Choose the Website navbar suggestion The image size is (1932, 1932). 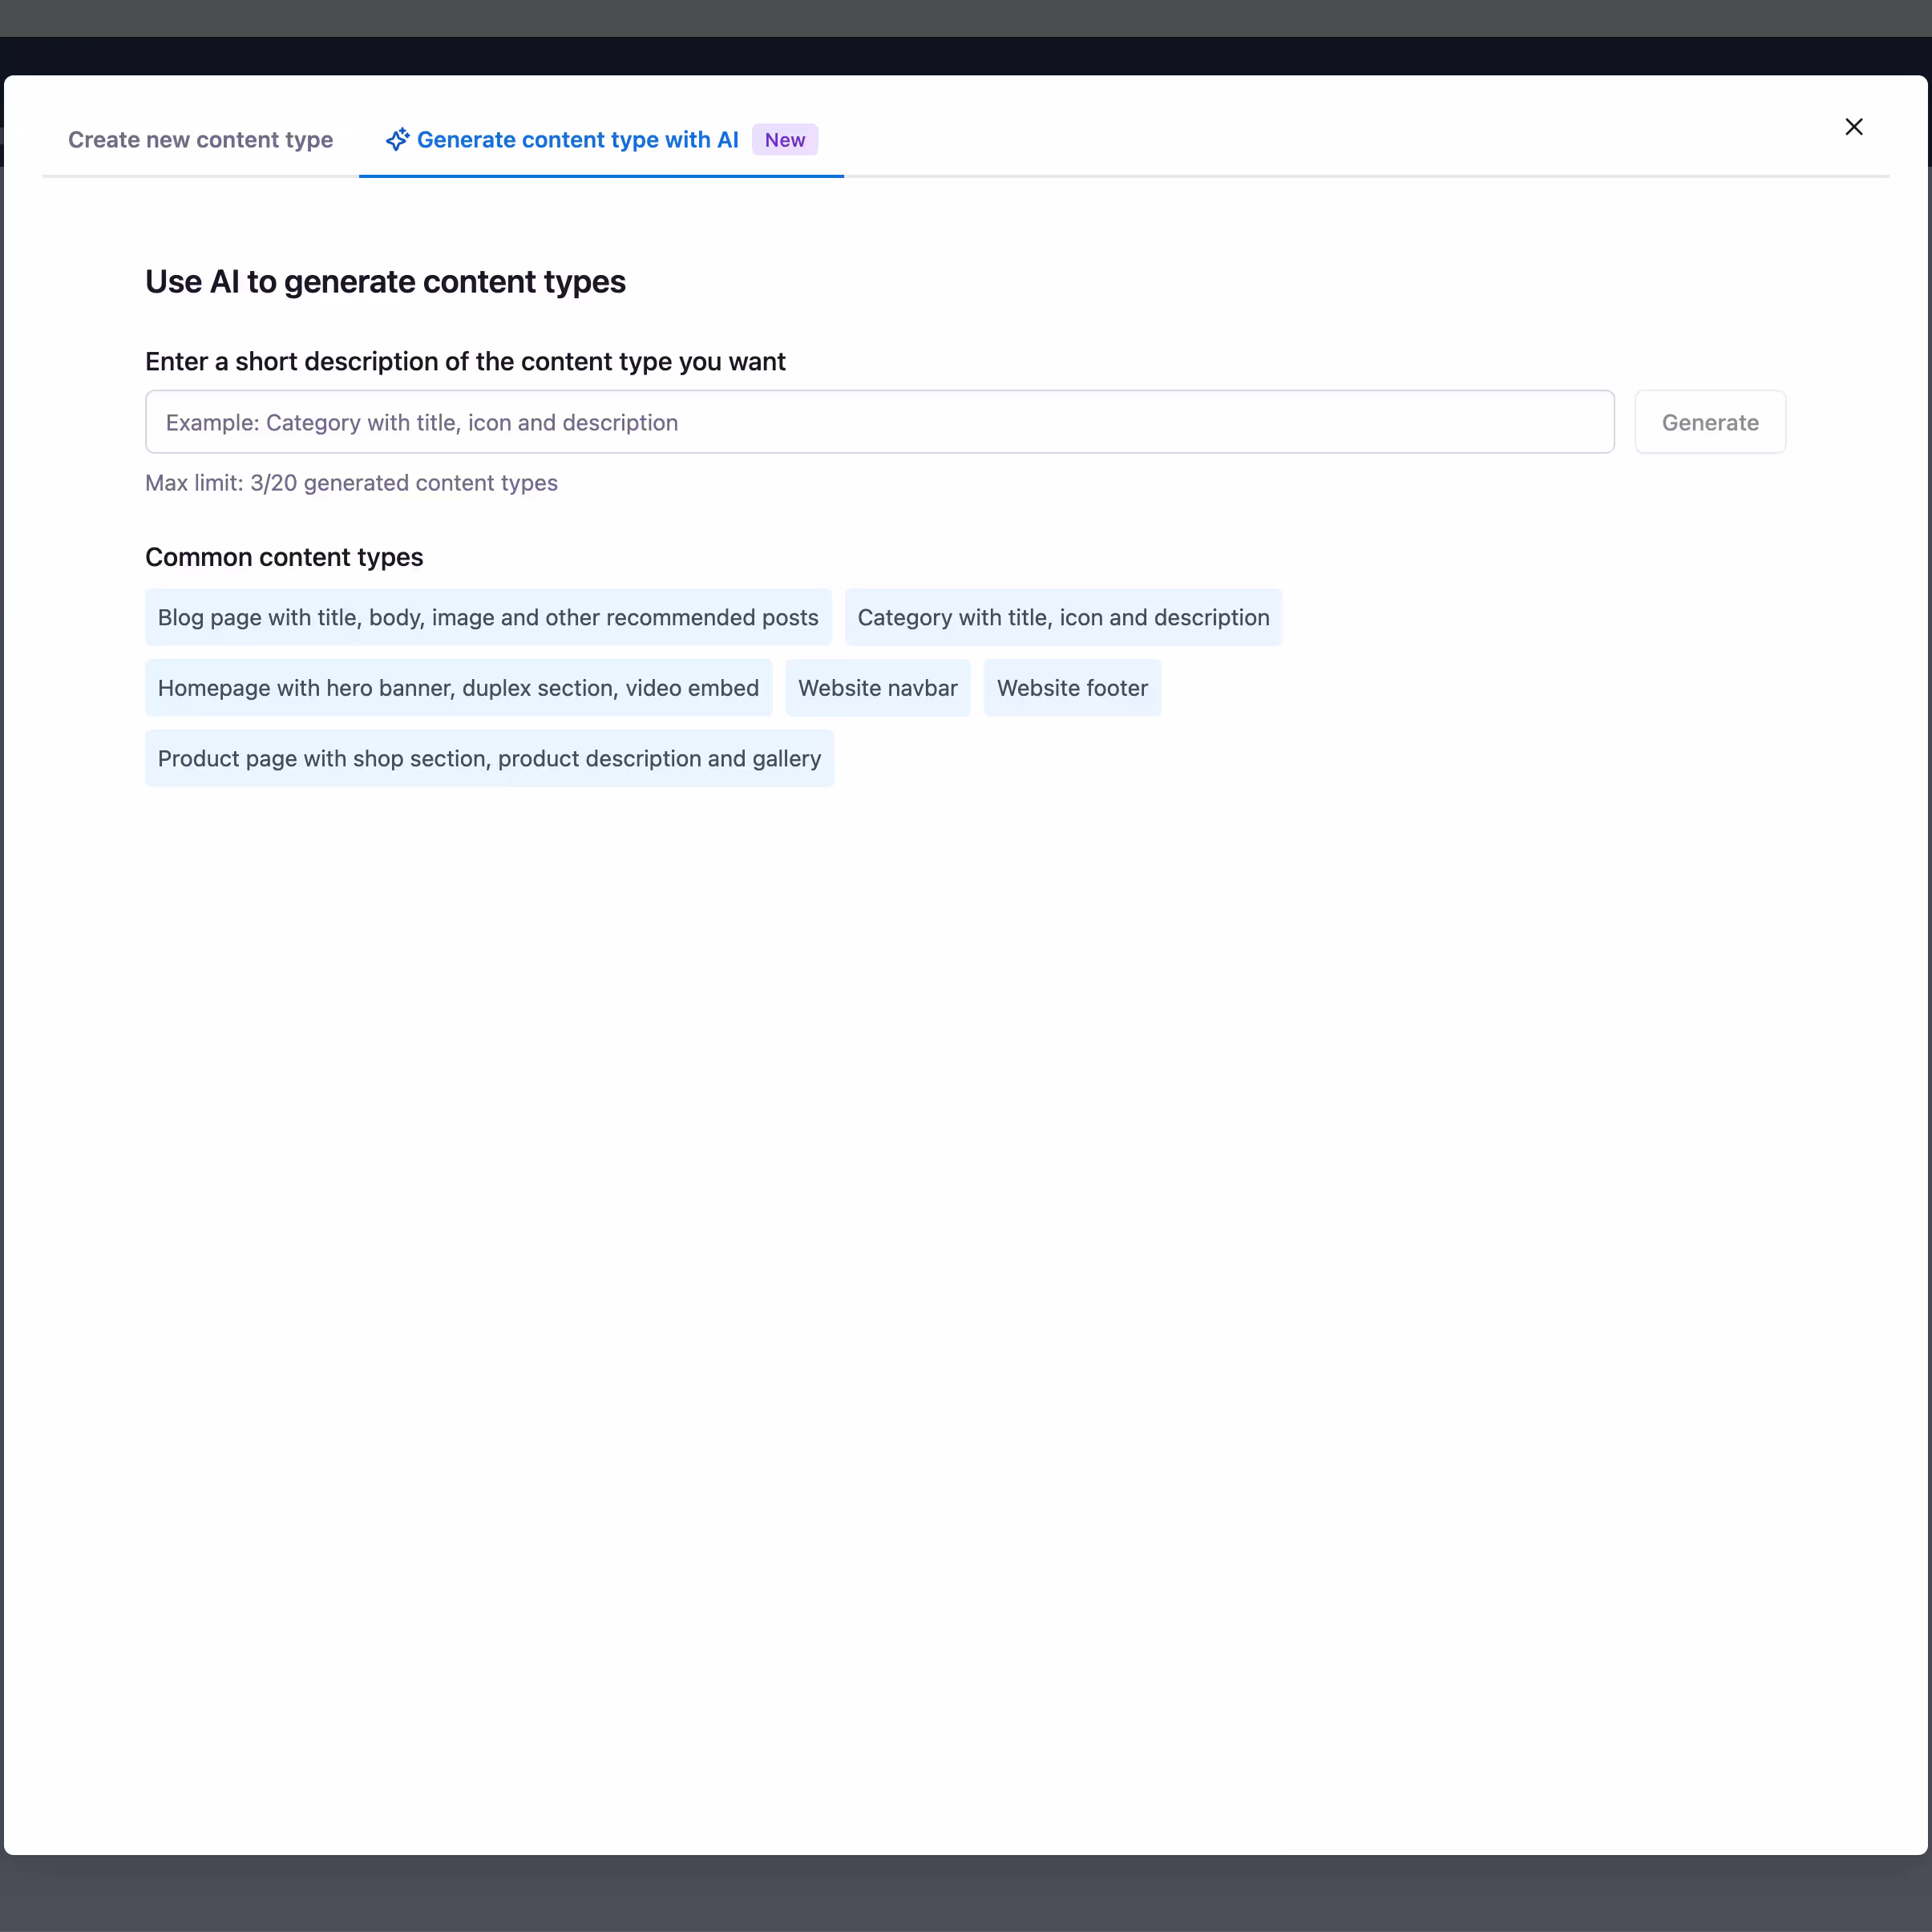[x=877, y=688]
